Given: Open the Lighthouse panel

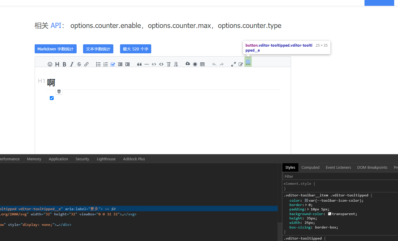Looking at the screenshot, I should point(106,159).
